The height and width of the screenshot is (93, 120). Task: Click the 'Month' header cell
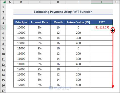58,22
